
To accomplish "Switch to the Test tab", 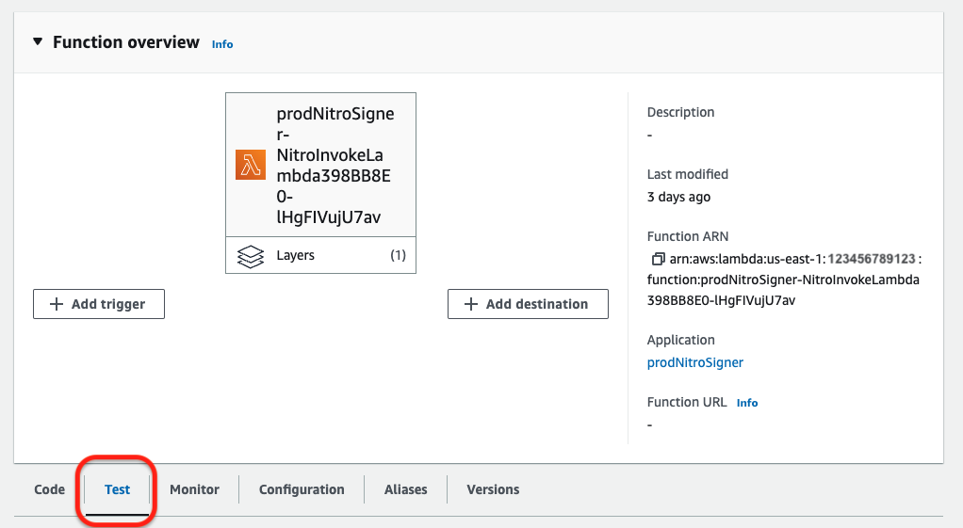I will [x=117, y=489].
